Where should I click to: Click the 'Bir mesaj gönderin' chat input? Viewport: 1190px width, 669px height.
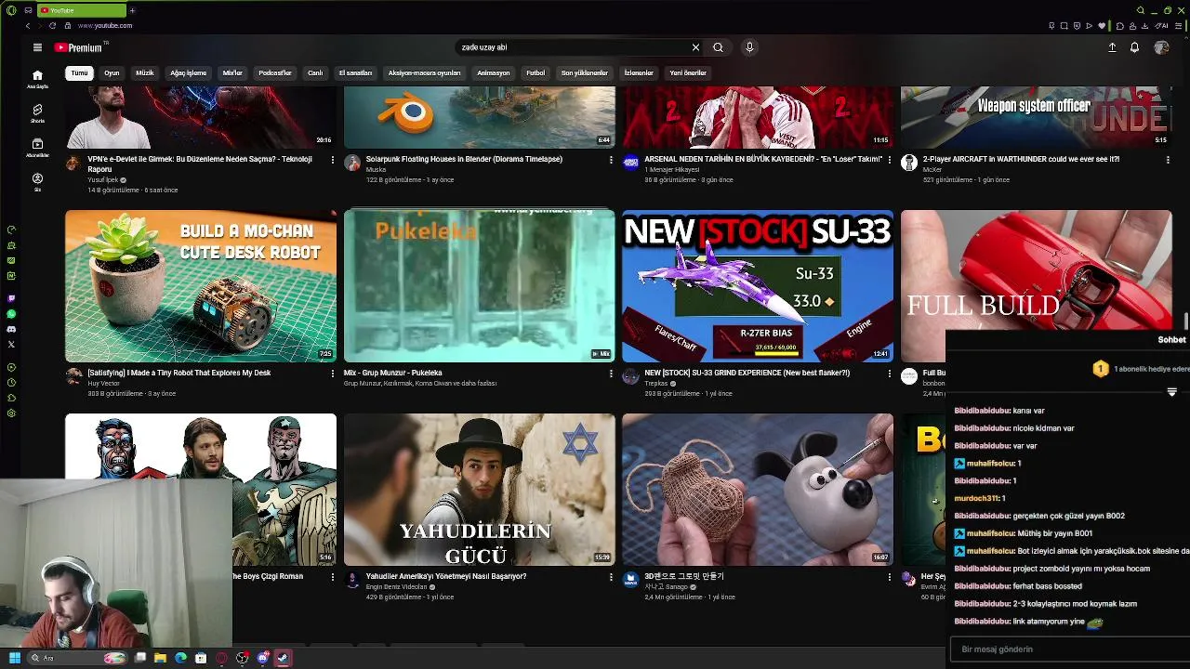coord(1069,649)
